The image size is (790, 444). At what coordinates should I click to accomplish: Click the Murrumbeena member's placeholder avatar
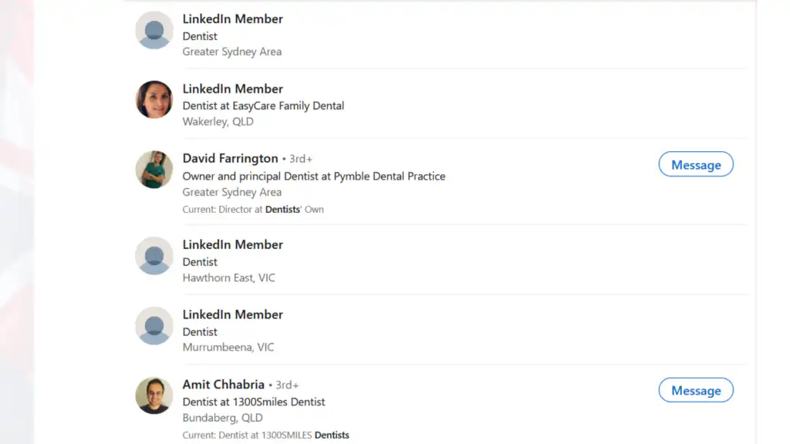(x=154, y=325)
